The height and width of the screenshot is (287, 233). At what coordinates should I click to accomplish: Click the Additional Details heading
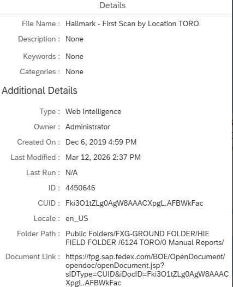[x=39, y=91]
